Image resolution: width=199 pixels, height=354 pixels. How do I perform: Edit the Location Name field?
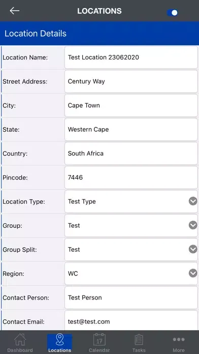pyautogui.click(x=131, y=57)
